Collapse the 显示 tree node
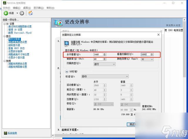Screen dimensions: 188x139 (x=4, y=36)
